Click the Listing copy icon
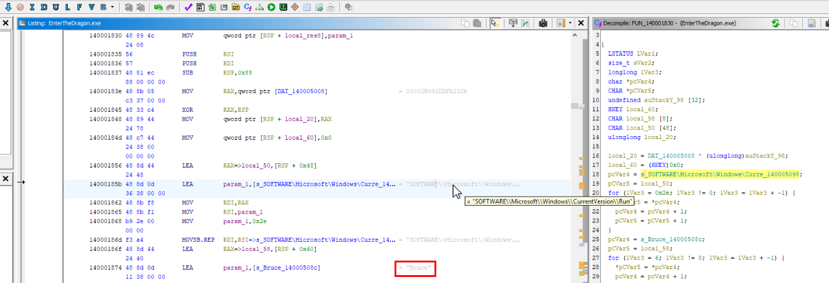The image size is (829, 283). (465, 23)
